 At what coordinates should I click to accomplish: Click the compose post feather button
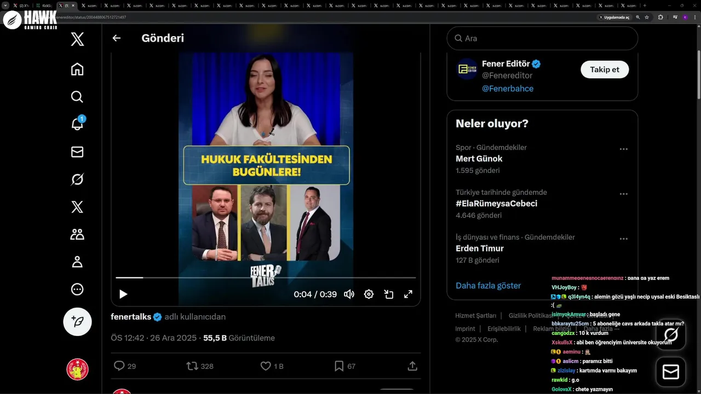77,322
